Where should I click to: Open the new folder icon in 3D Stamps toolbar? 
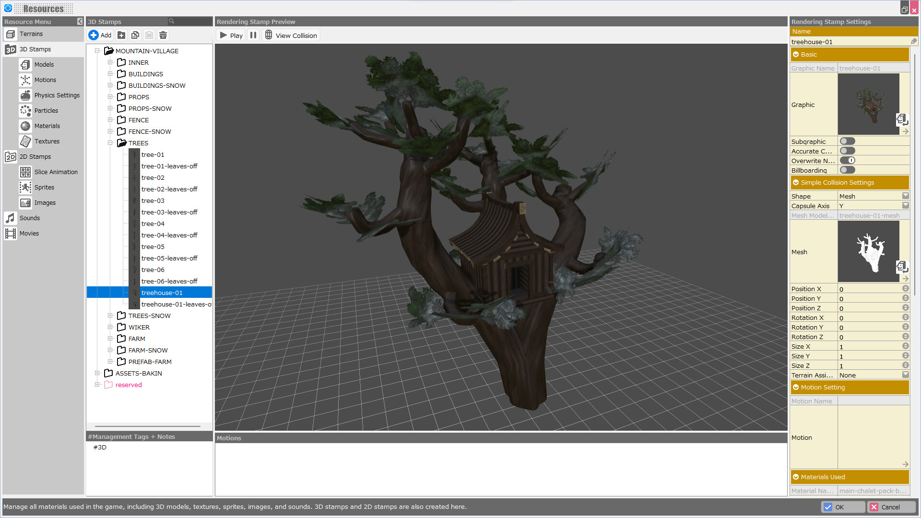click(121, 35)
